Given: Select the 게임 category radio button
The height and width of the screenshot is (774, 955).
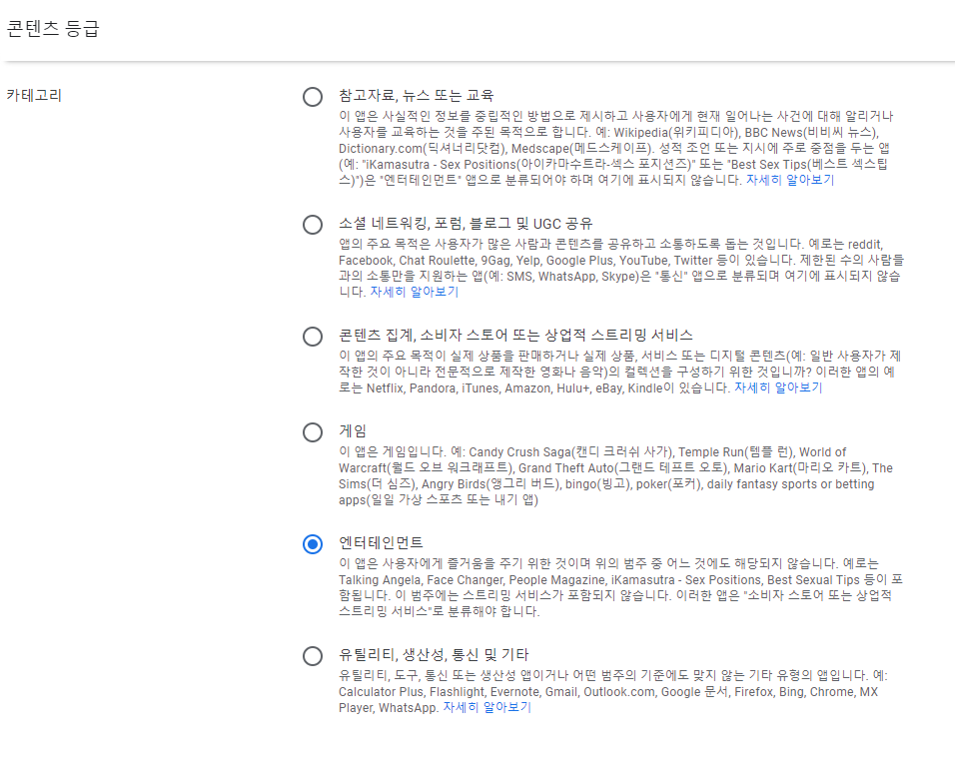Looking at the screenshot, I should pyautogui.click(x=313, y=432).
